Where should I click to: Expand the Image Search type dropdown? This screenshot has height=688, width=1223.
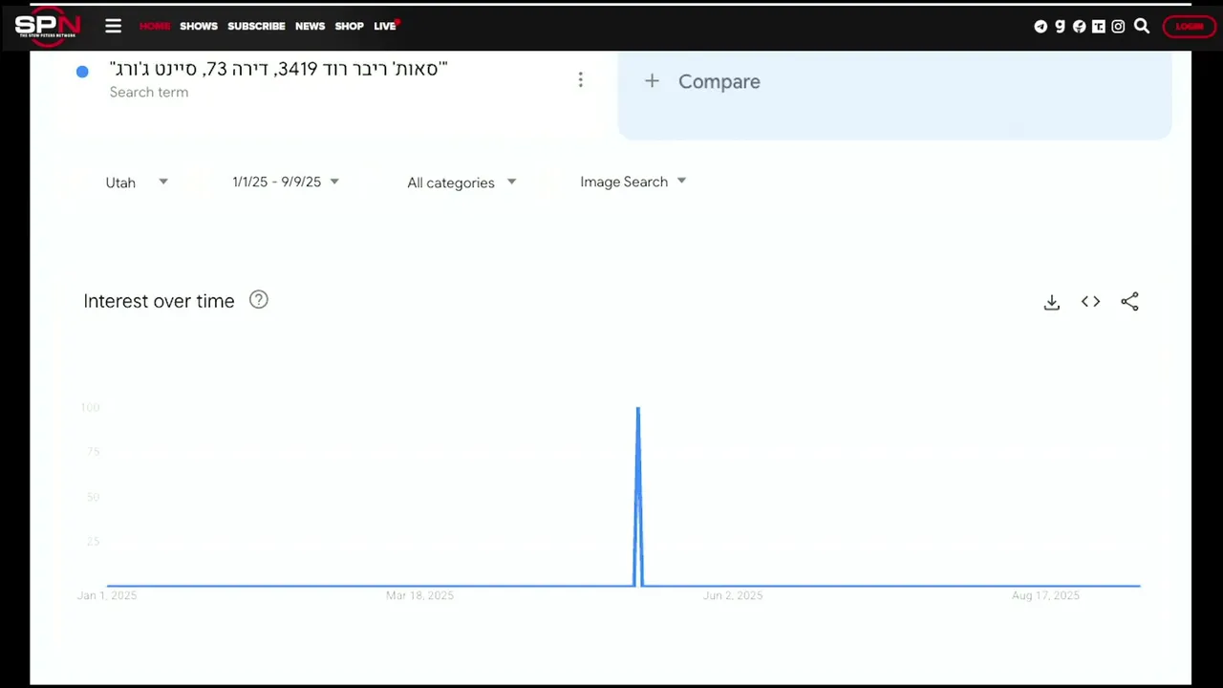(633, 182)
